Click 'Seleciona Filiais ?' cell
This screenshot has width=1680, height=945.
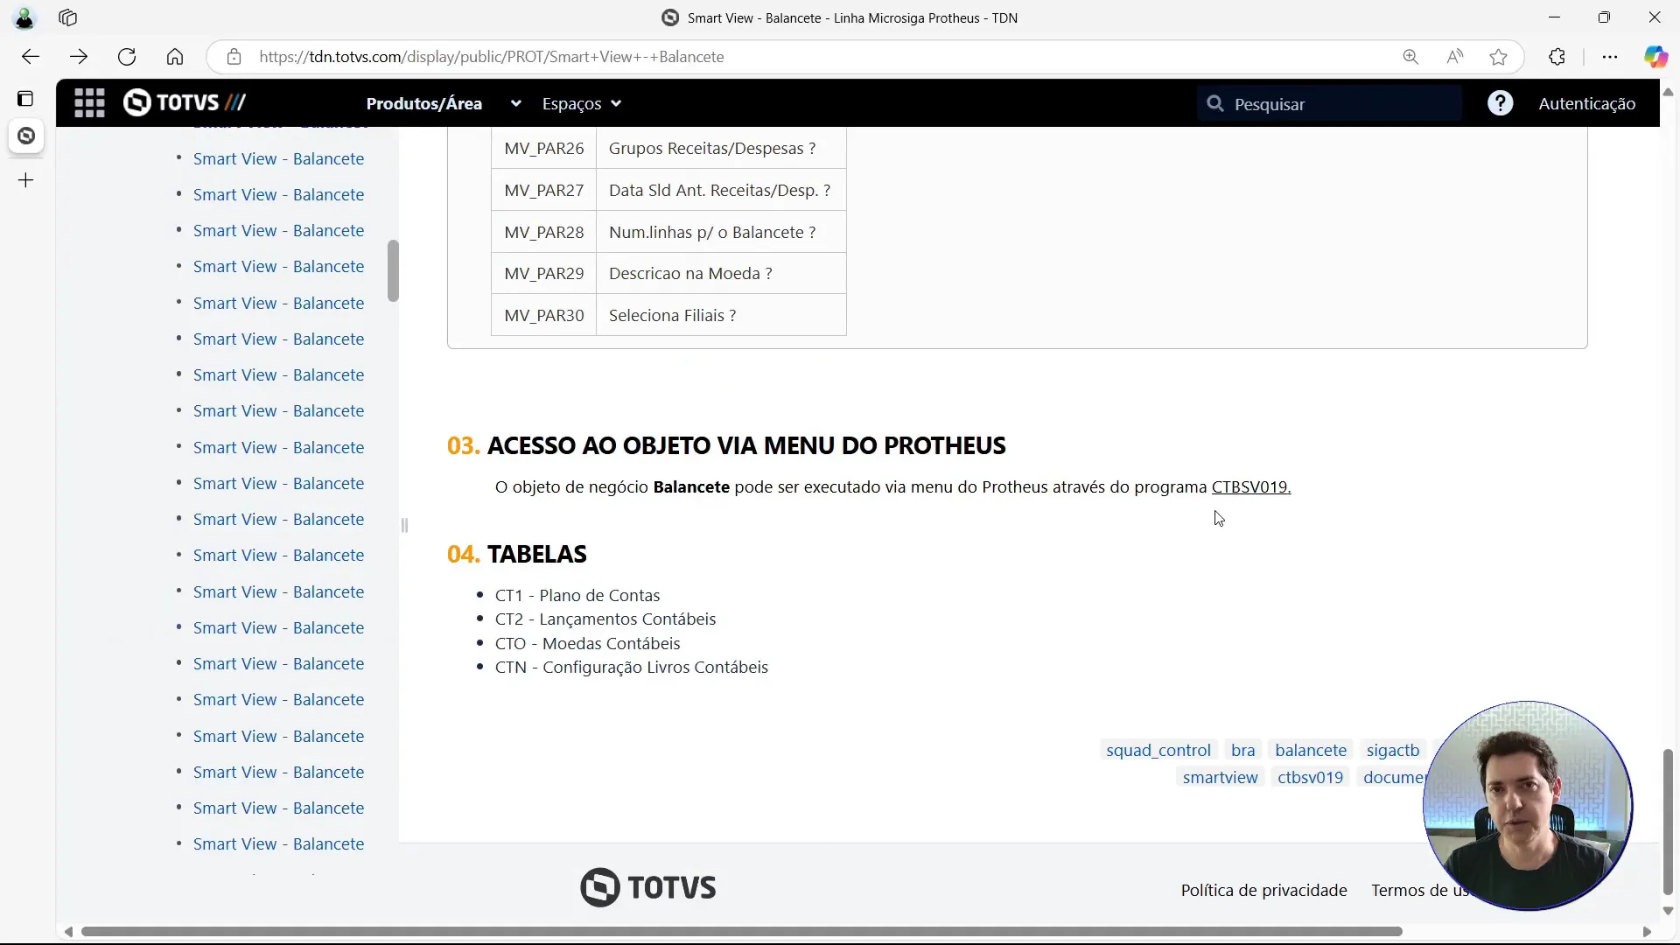tap(721, 315)
